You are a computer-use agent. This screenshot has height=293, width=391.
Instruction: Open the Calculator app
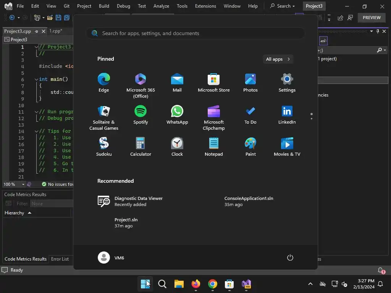(141, 147)
